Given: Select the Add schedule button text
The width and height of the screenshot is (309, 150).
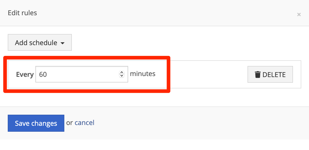Looking at the screenshot, I should pyautogui.click(x=36, y=43).
